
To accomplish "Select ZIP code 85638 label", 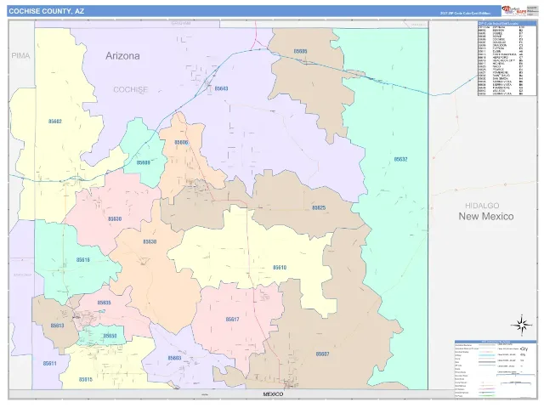I will pos(150,241).
